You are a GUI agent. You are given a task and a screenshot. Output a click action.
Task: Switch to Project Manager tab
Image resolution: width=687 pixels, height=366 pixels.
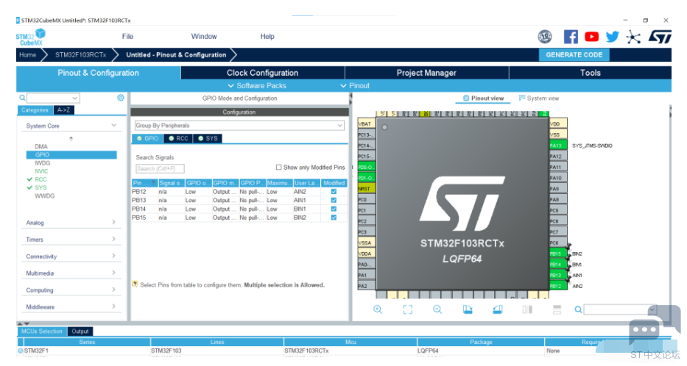(x=426, y=73)
